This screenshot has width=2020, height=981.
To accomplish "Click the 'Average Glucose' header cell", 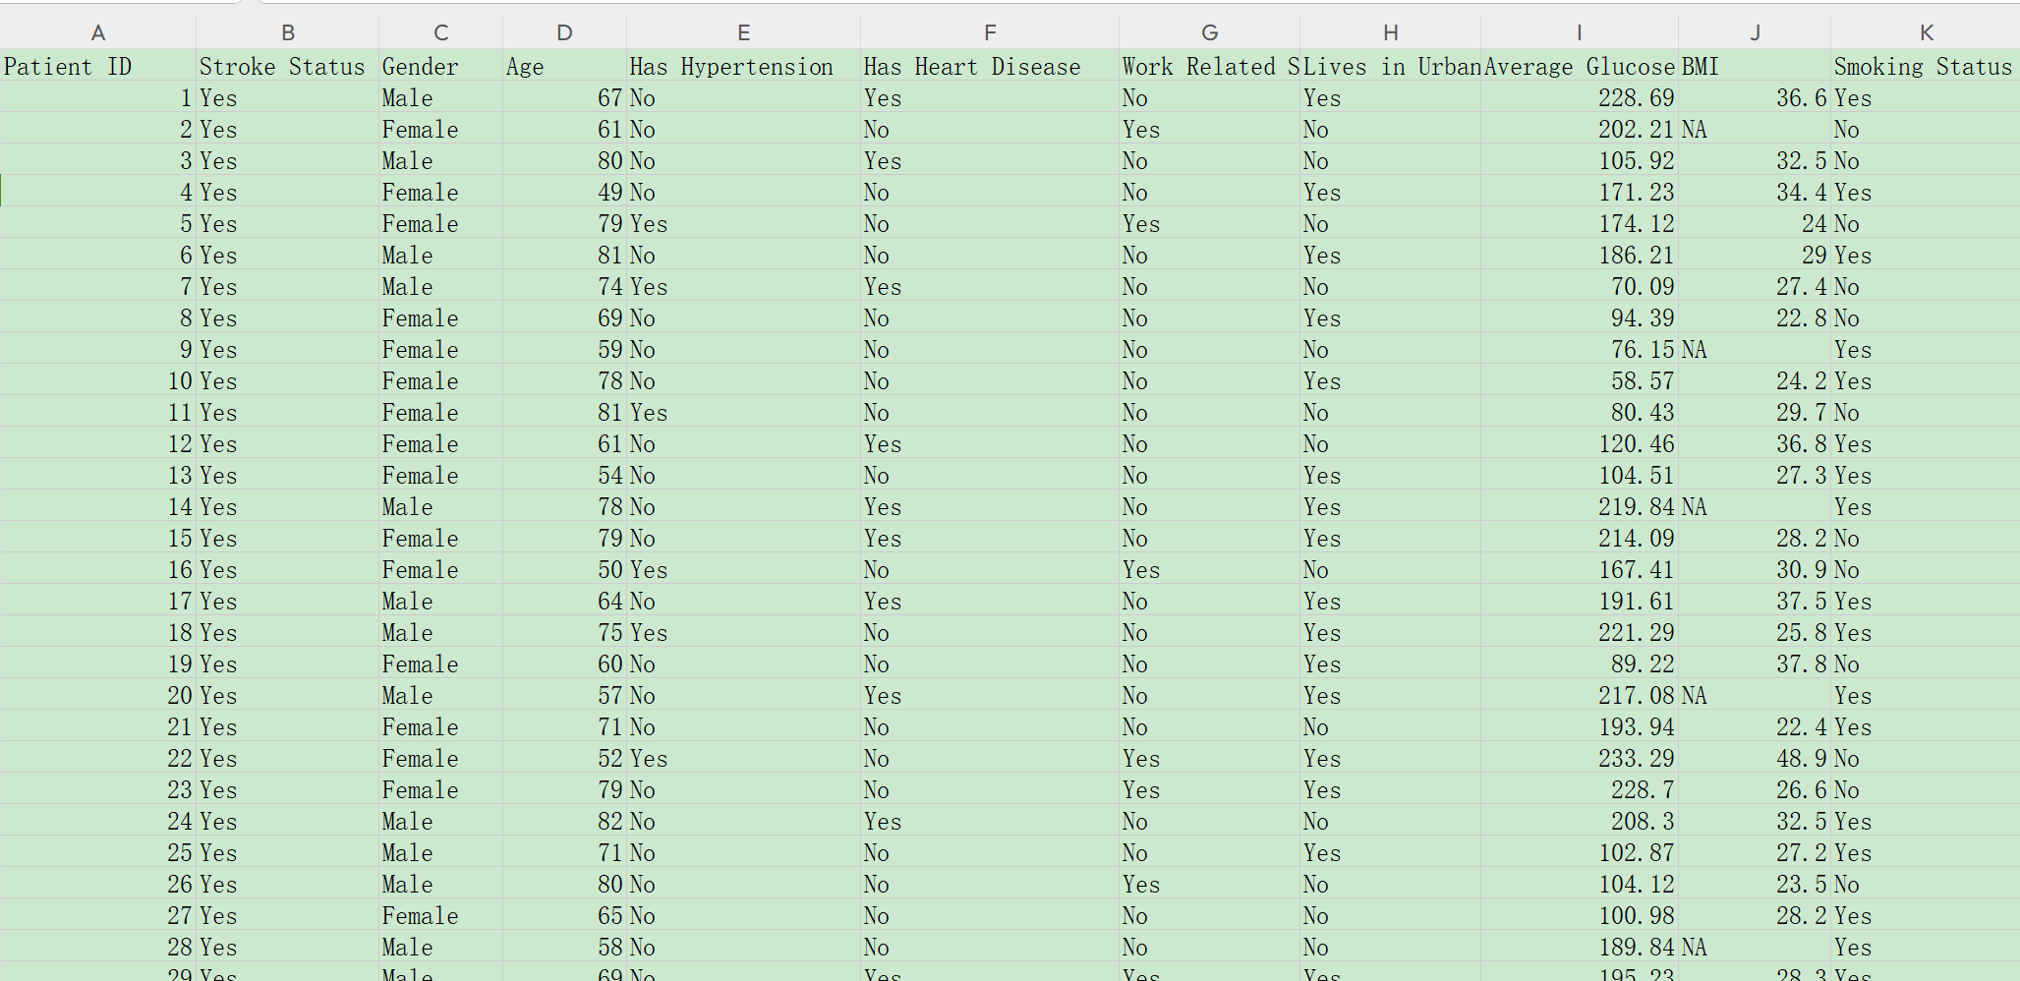I will coord(1580,66).
